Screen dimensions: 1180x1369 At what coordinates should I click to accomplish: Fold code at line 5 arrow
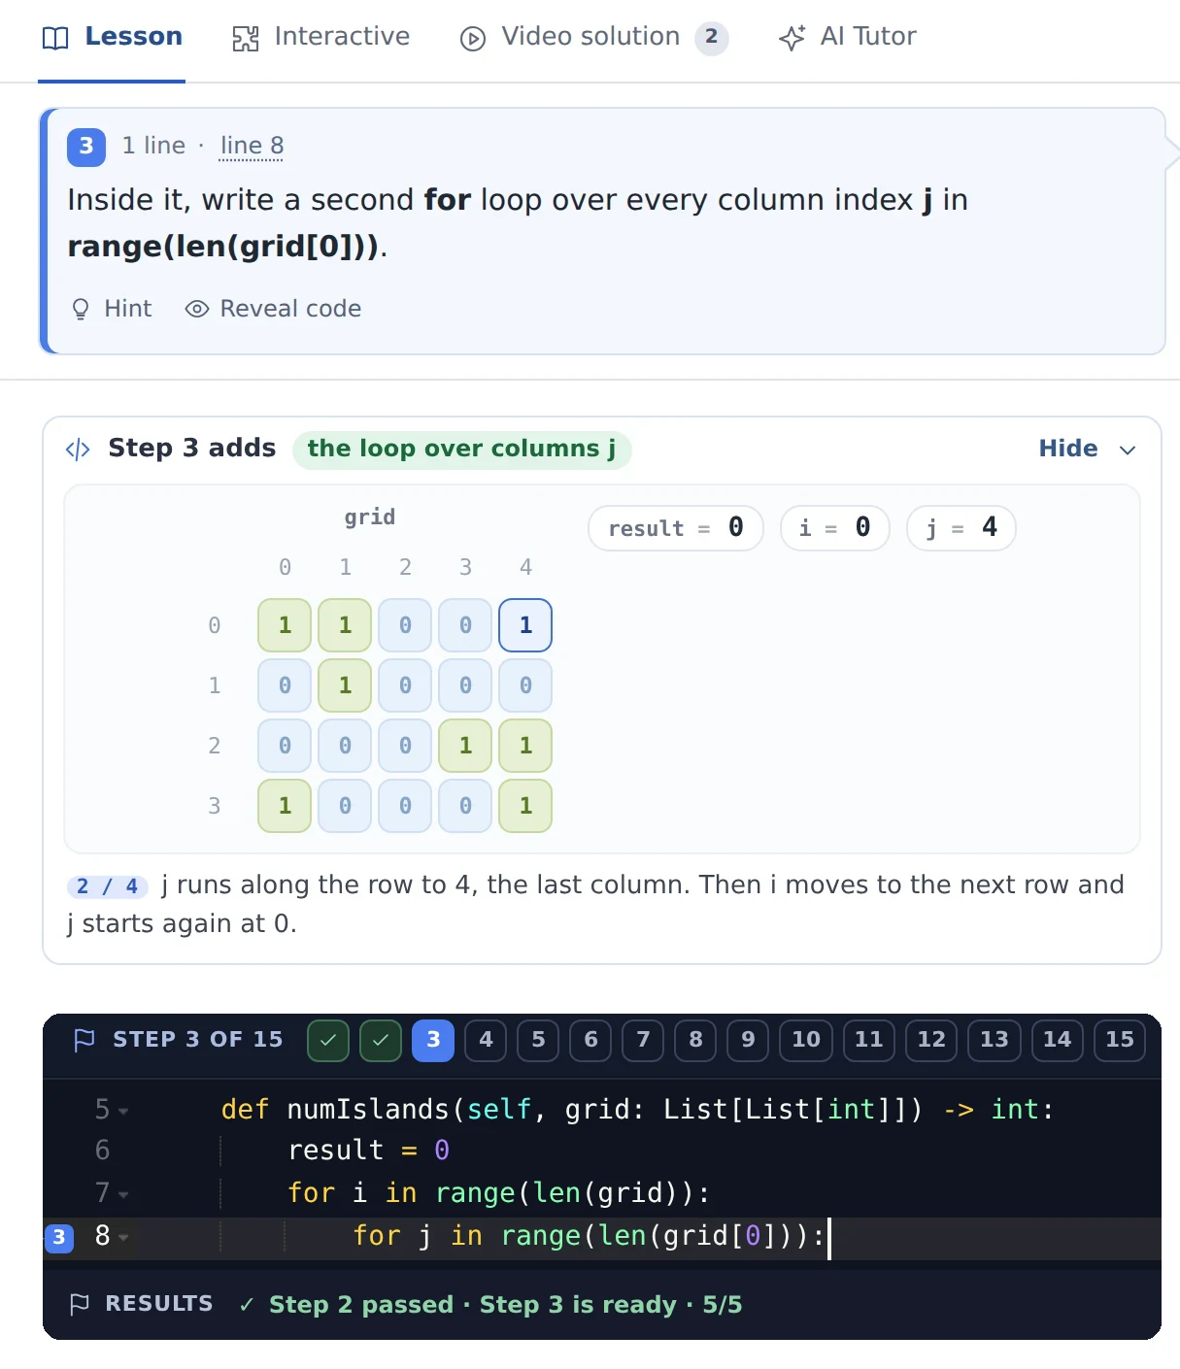[124, 1111]
